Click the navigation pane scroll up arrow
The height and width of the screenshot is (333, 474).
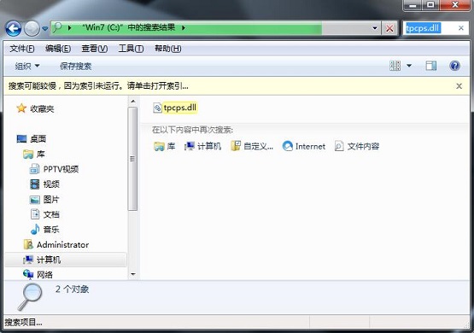(x=133, y=102)
